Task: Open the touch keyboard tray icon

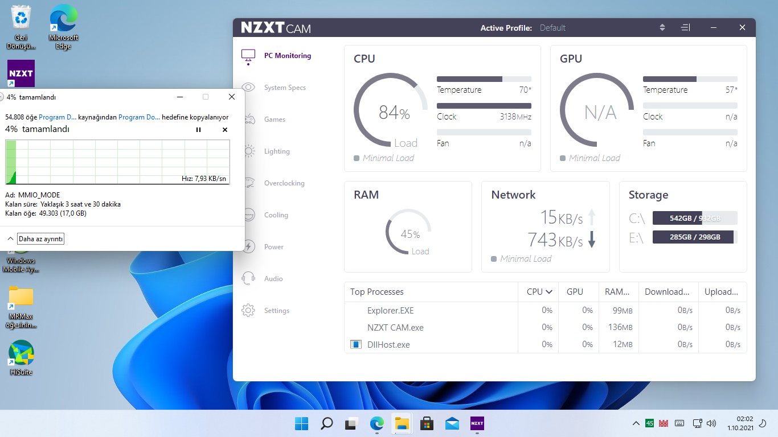Action: 679,423
